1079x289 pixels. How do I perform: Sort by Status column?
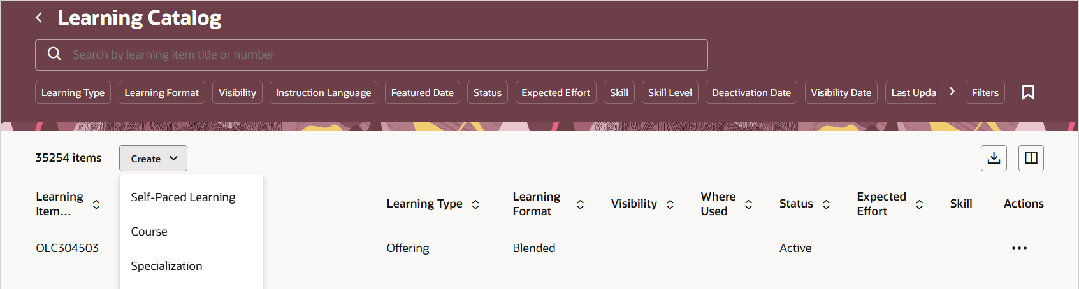(x=826, y=204)
